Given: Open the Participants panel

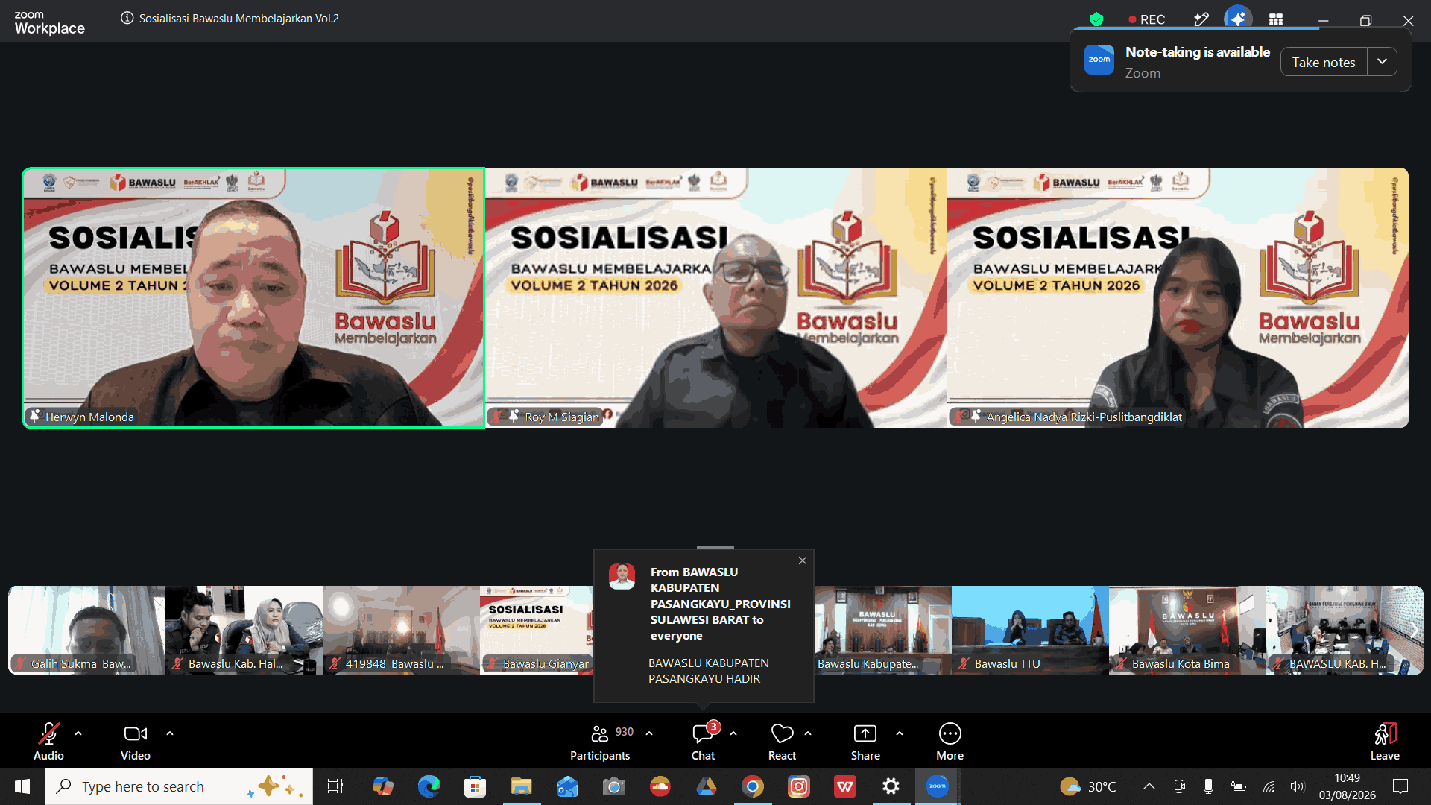Looking at the screenshot, I should [x=601, y=741].
